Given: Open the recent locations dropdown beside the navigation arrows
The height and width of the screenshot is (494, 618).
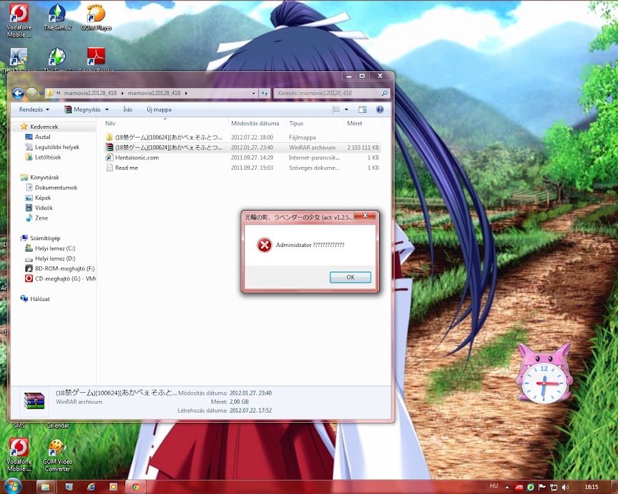Looking at the screenshot, I should (x=41, y=93).
